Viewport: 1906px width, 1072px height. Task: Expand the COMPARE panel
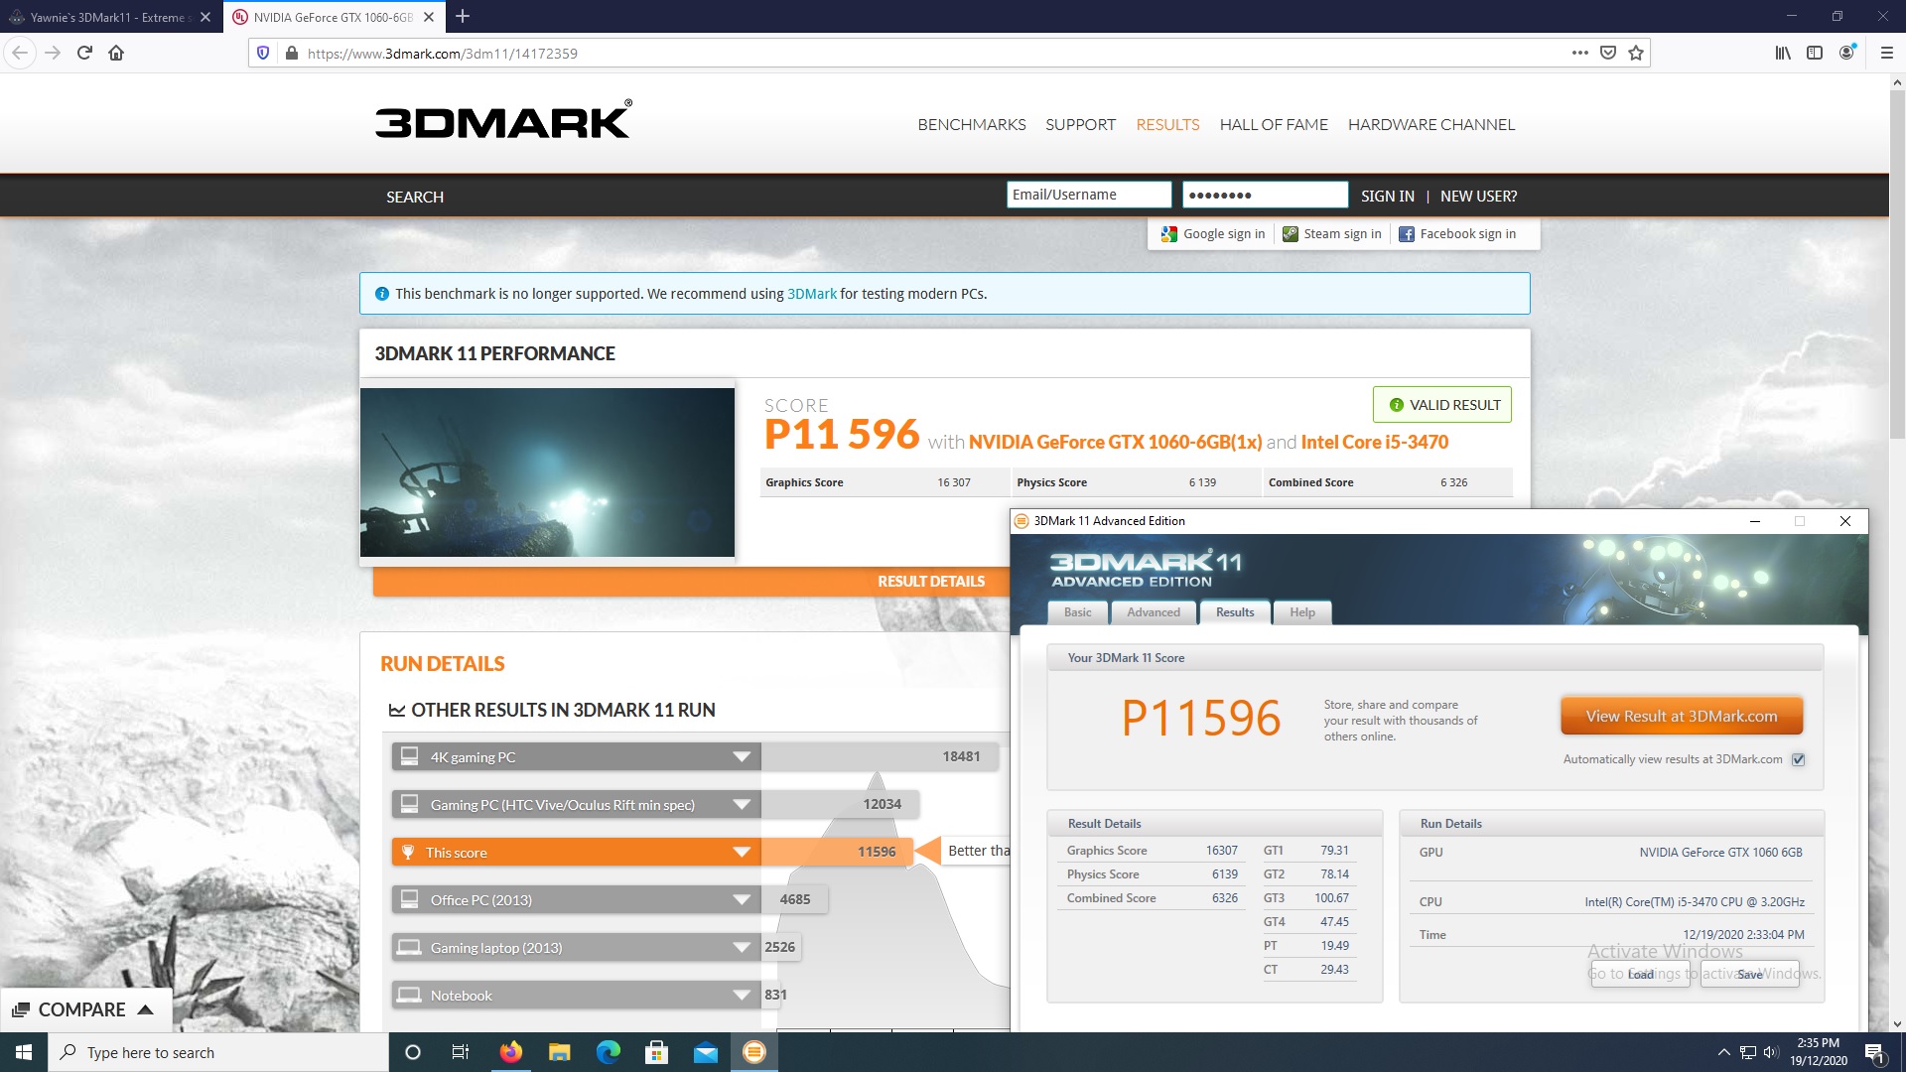[x=85, y=1009]
